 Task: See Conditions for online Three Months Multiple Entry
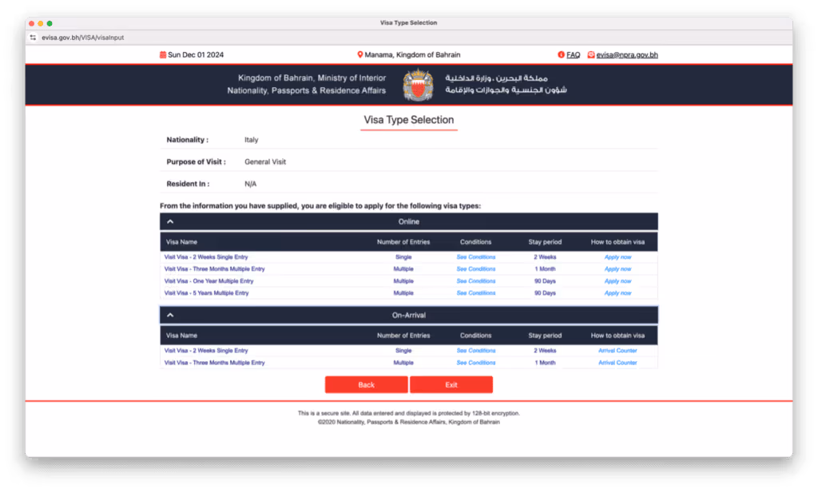(x=476, y=269)
